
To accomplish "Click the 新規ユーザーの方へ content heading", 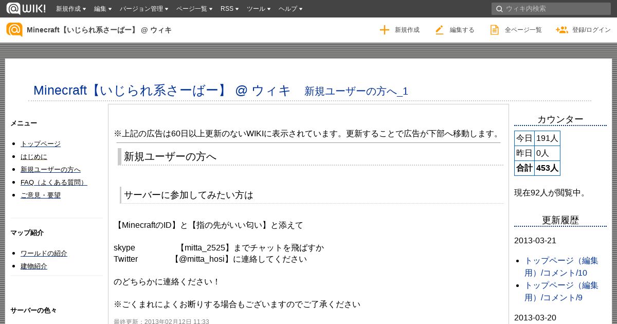I will [x=170, y=156].
